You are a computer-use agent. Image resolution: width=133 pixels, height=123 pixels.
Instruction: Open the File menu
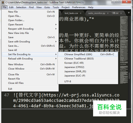click(5, 7)
